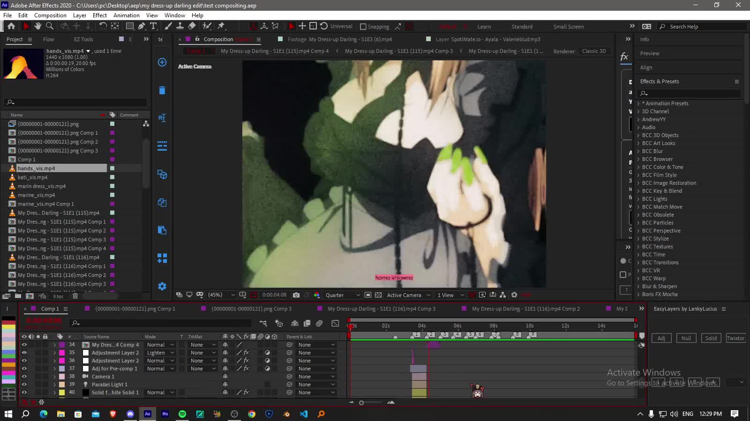Select the Pen tool
Screen dimensions: 750x421
141,26
